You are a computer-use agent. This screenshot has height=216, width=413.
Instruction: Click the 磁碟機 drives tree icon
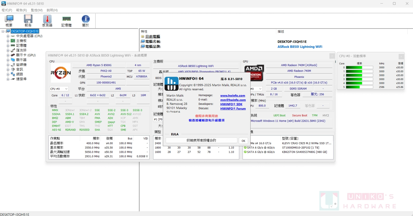pos(13,65)
